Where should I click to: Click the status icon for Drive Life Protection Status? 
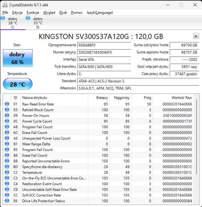(7, 201)
